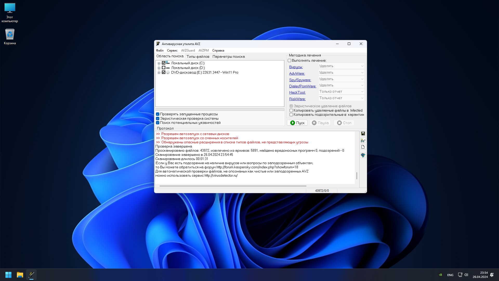
Task: Uncheck 'Проверять запущенные процессы'
Action: (157, 114)
